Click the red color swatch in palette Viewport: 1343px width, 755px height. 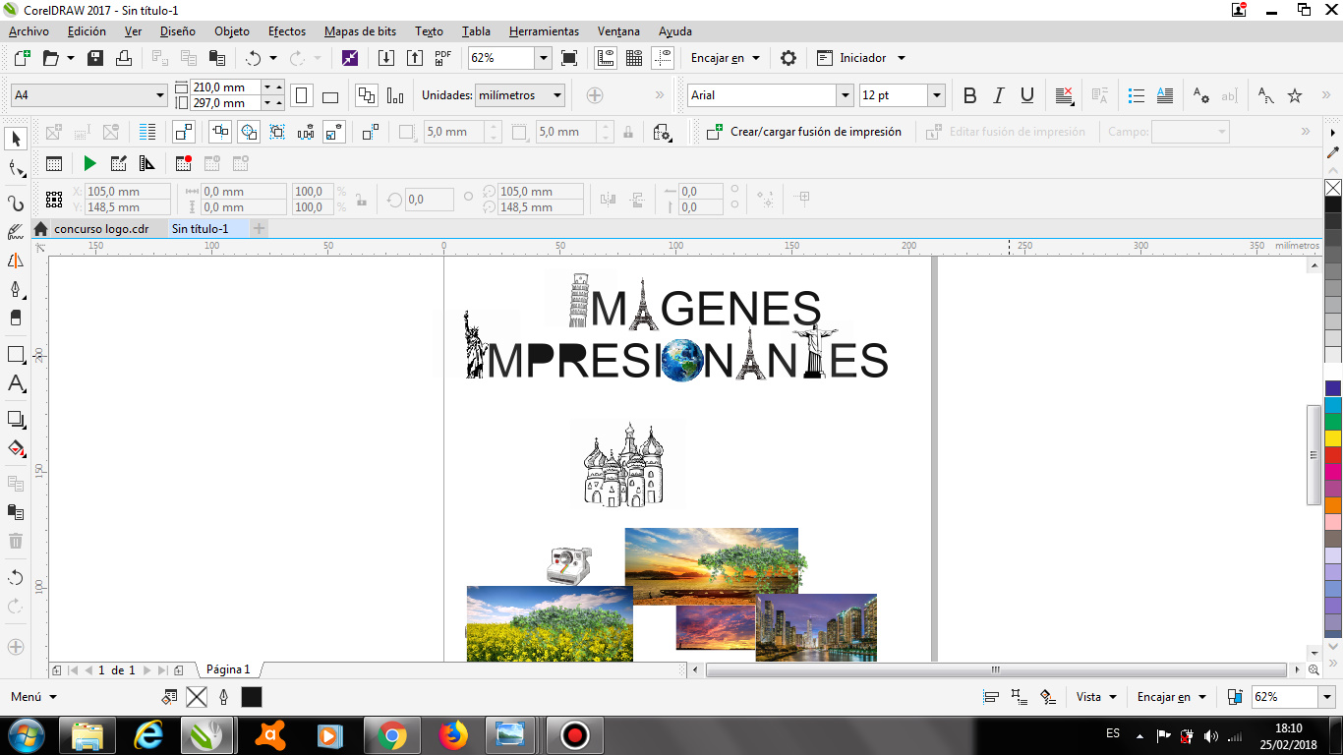pyautogui.click(x=1333, y=455)
